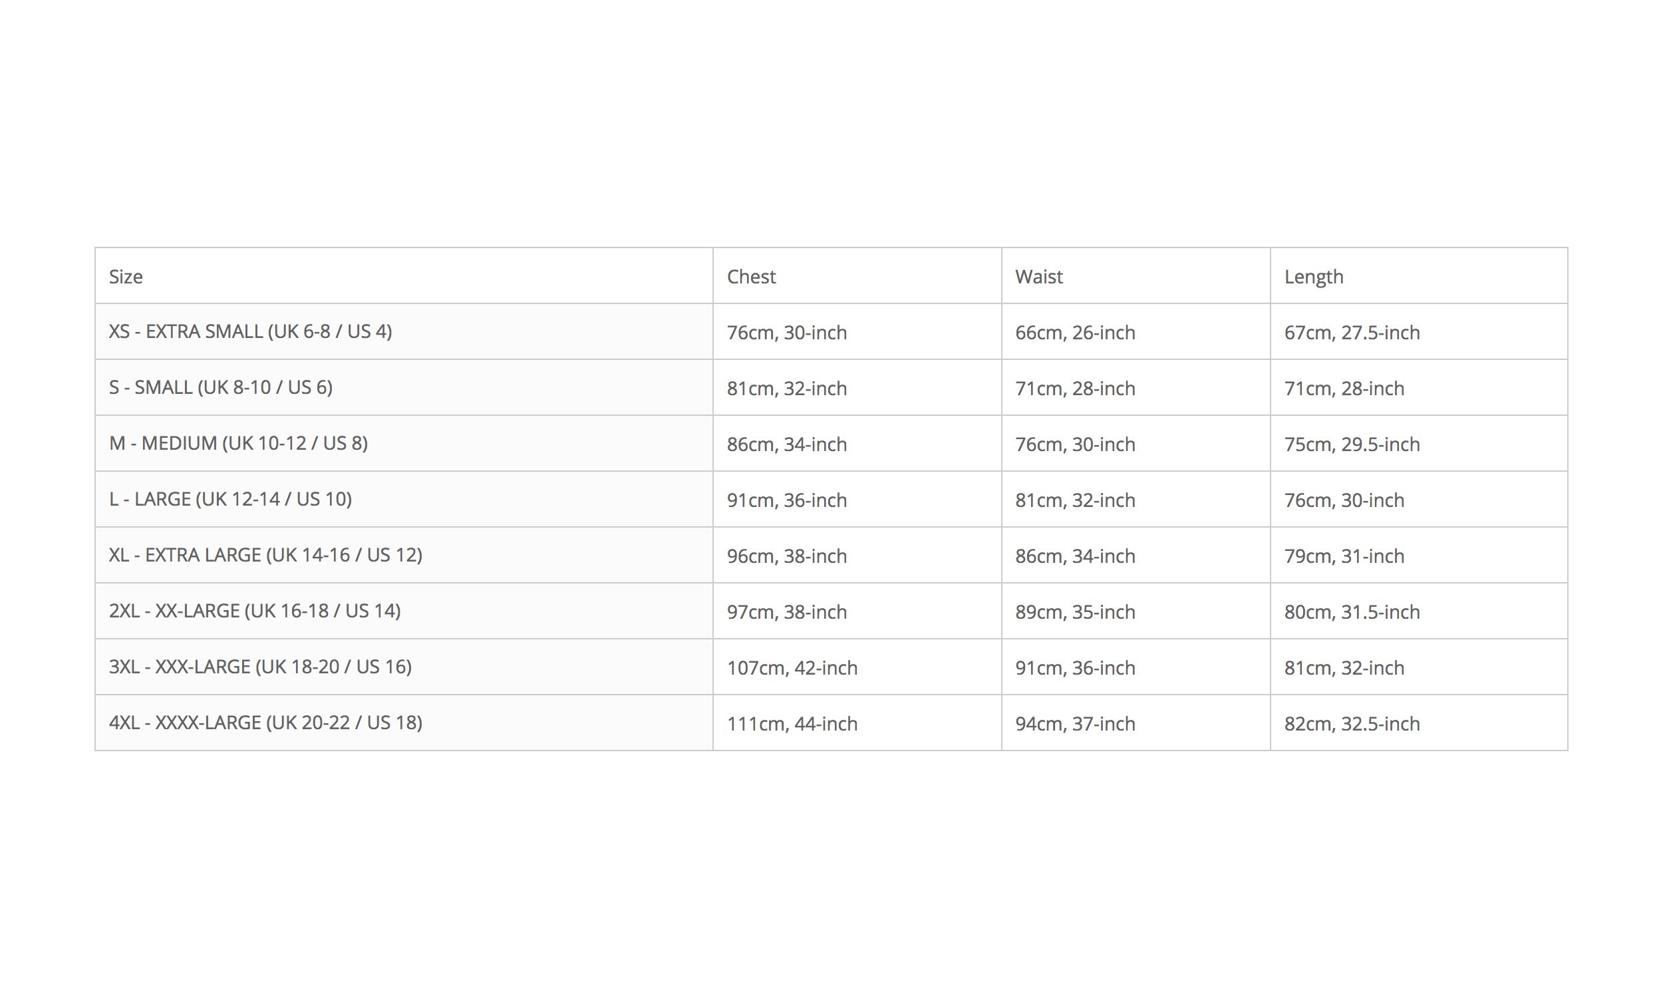Select the L - LARGE size cell
Image resolution: width=1663 pixels, height=998 pixels.
pos(230,499)
